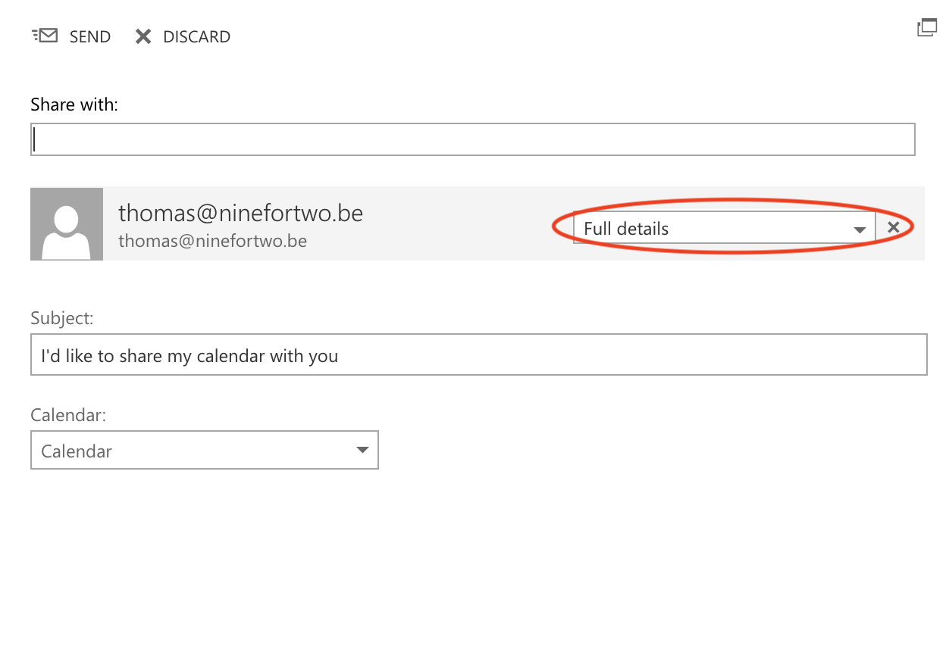The width and height of the screenshot is (949, 665).
Task: Open the Full details permission dropdown
Action: tap(723, 228)
